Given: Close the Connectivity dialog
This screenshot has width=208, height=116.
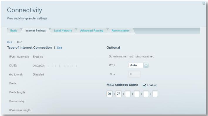Looking at the screenshot, I should 204,3.
